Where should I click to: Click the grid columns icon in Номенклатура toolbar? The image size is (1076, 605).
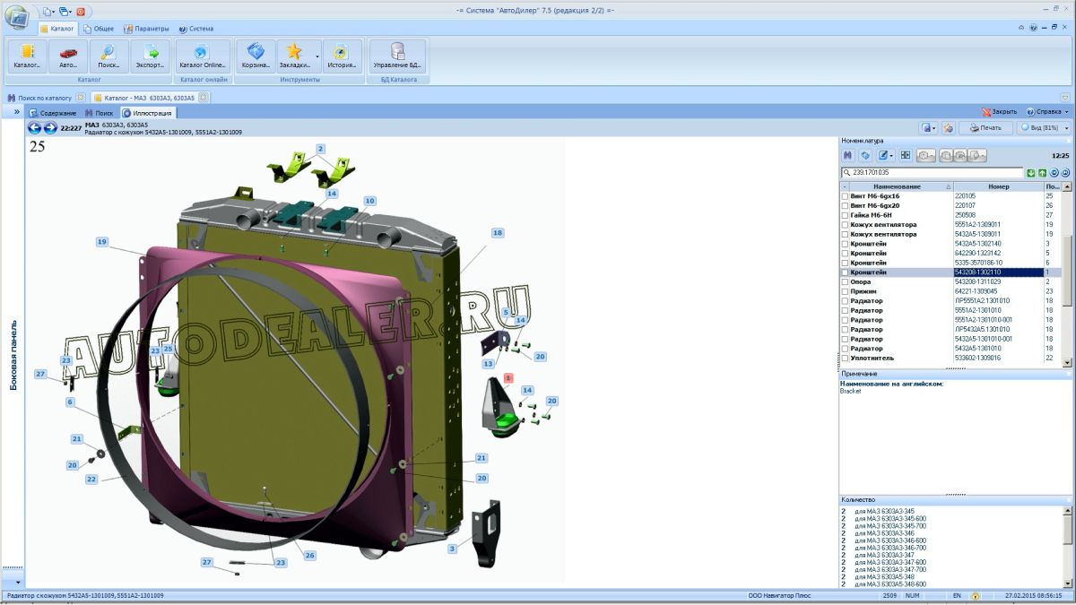(x=906, y=155)
